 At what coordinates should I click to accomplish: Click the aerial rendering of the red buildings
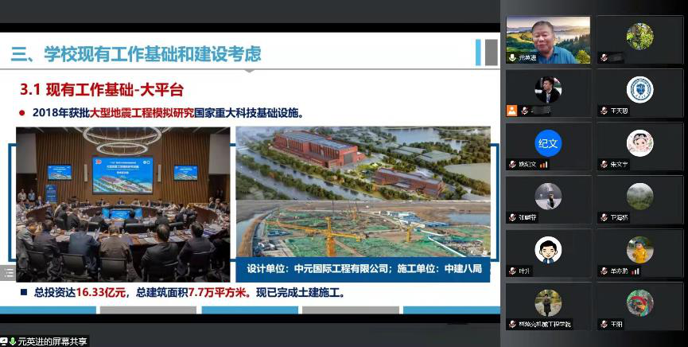[362, 162]
